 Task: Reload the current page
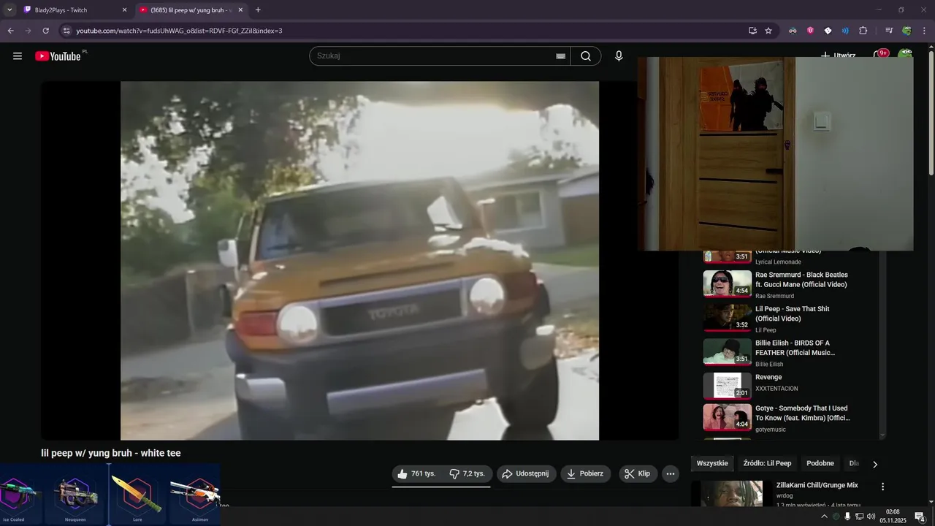[46, 31]
